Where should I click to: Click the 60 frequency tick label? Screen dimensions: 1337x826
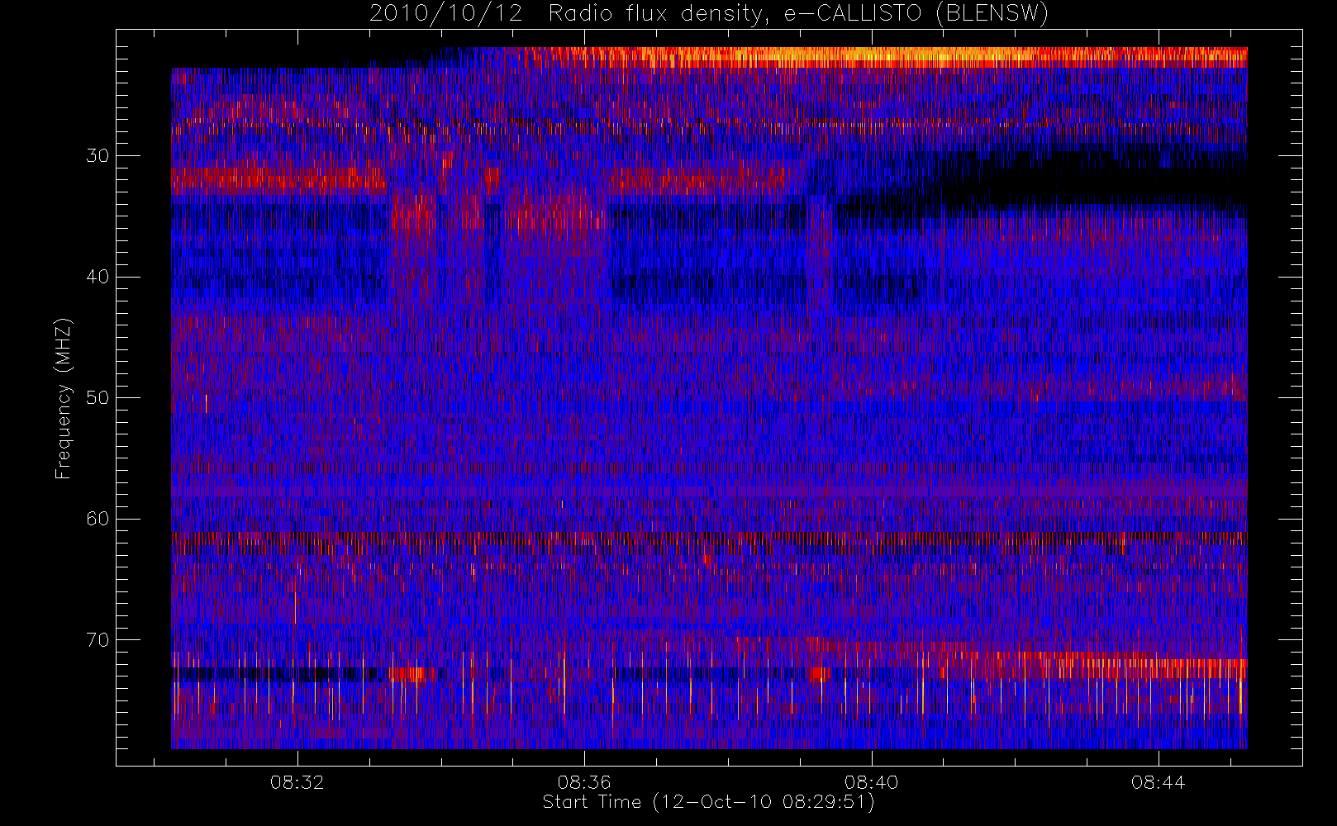[x=98, y=519]
